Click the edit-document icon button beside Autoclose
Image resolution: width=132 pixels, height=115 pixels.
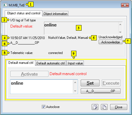[x=95, y=107]
